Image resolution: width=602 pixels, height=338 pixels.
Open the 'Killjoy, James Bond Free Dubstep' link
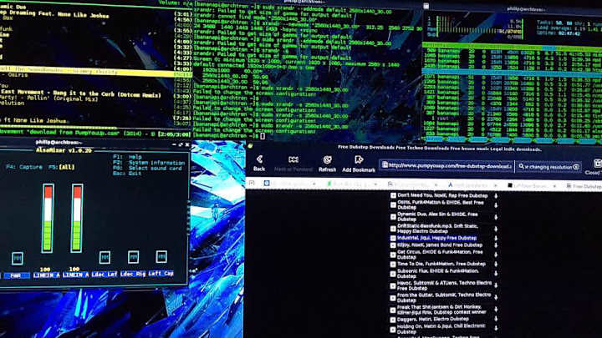pyautogui.click(x=440, y=245)
